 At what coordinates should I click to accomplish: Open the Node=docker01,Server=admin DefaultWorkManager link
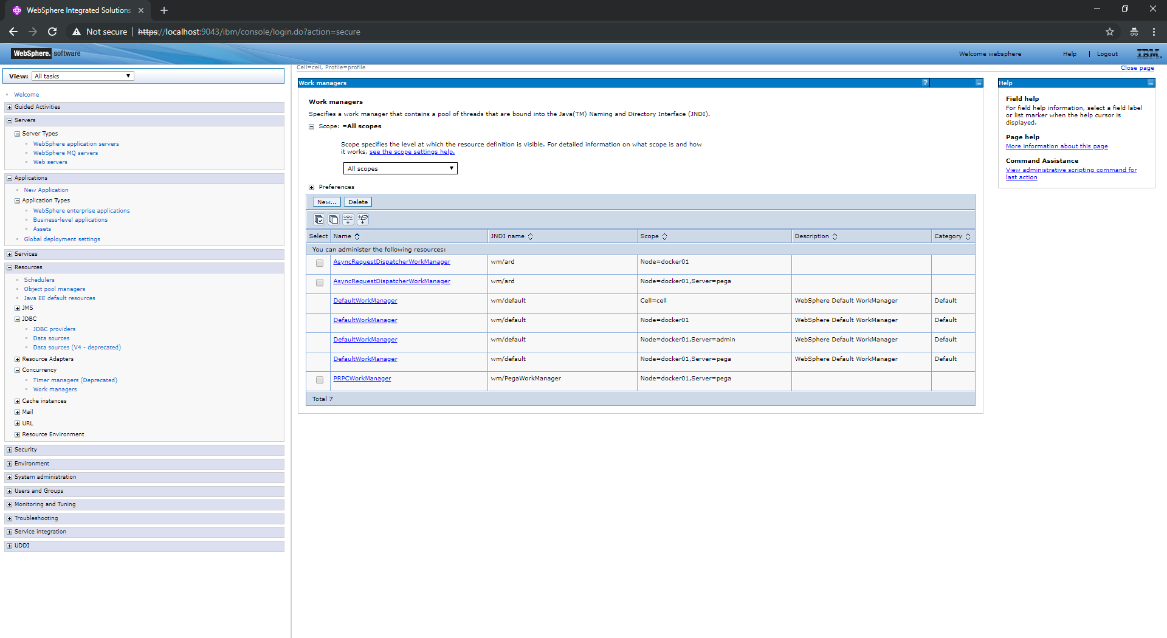click(365, 340)
